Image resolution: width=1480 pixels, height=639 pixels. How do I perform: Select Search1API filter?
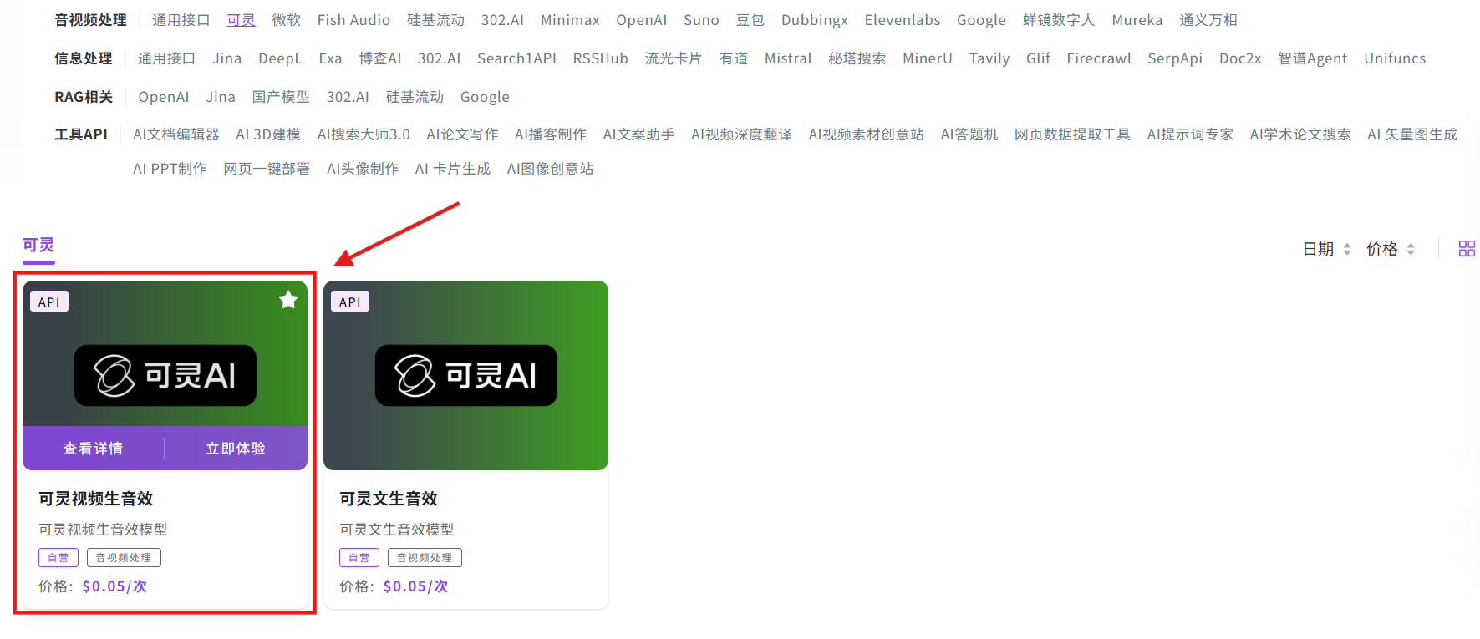[516, 58]
